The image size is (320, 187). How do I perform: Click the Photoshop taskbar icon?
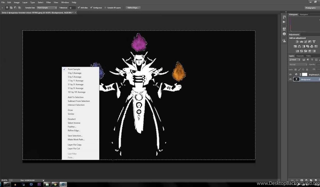point(63,185)
